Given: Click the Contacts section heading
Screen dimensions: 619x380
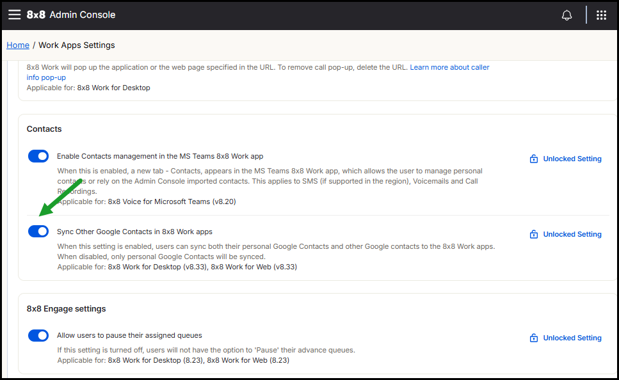Looking at the screenshot, I should [44, 129].
